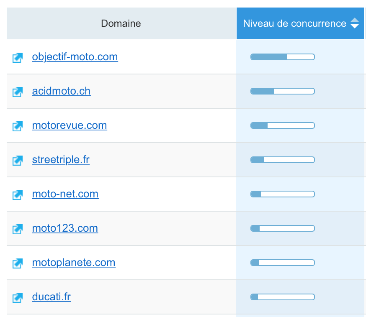The height and width of the screenshot is (317, 366).
Task: Click the competition bar next to acidmoto.ch
Action: tap(282, 91)
